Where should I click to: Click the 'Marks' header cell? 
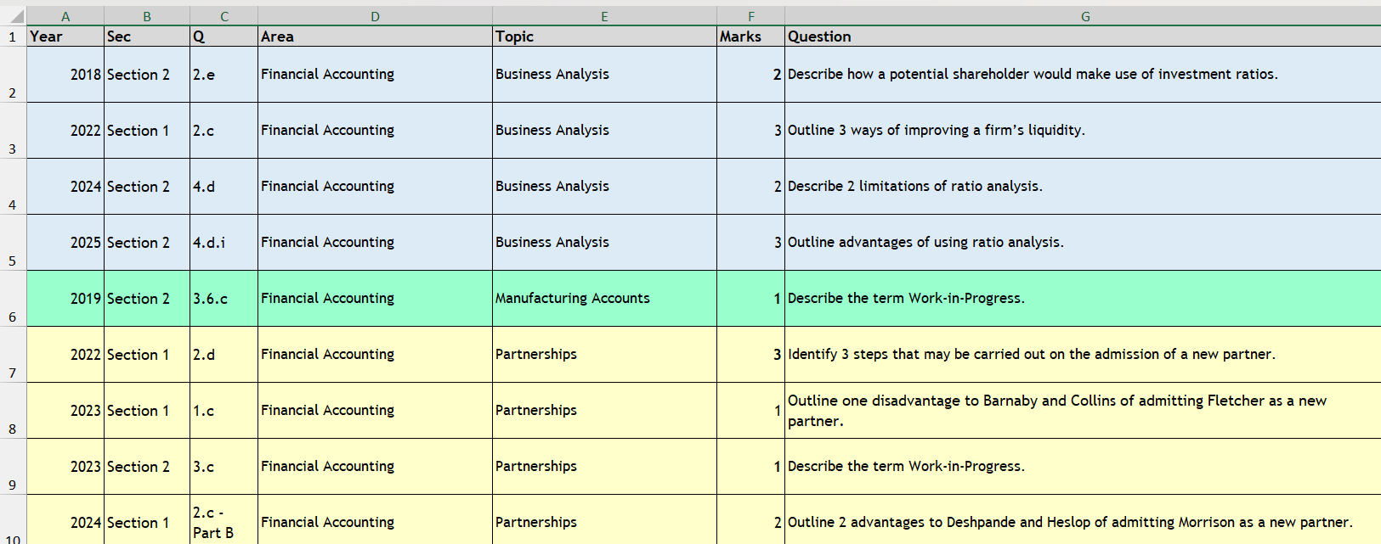click(750, 36)
